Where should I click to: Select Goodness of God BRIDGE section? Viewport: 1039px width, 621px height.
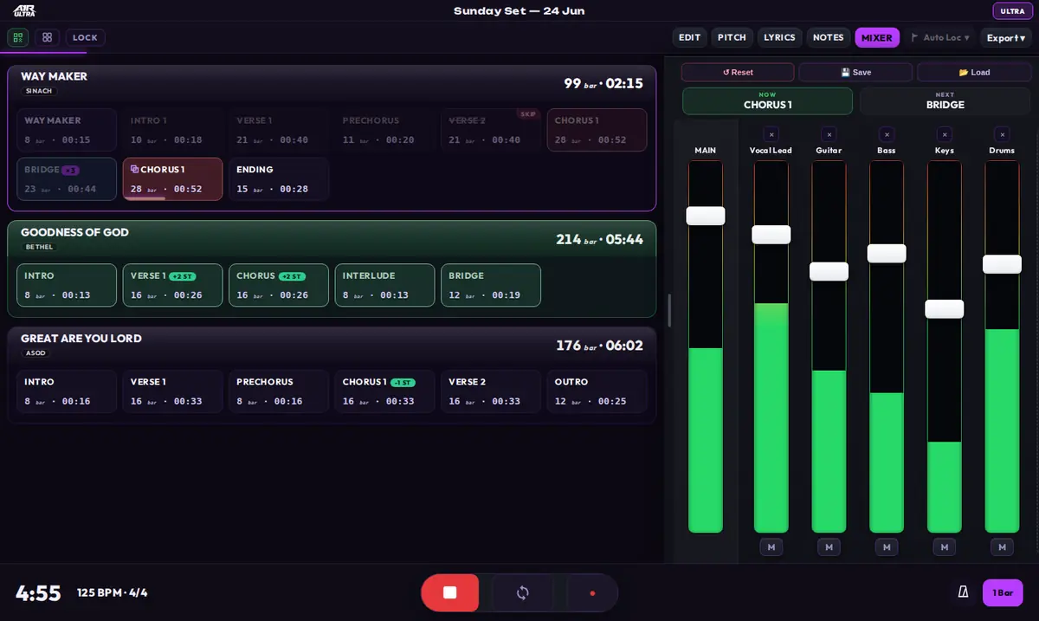click(490, 285)
